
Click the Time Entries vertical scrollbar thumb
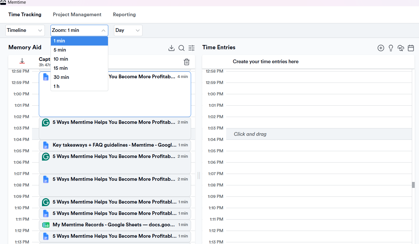pyautogui.click(x=413, y=185)
